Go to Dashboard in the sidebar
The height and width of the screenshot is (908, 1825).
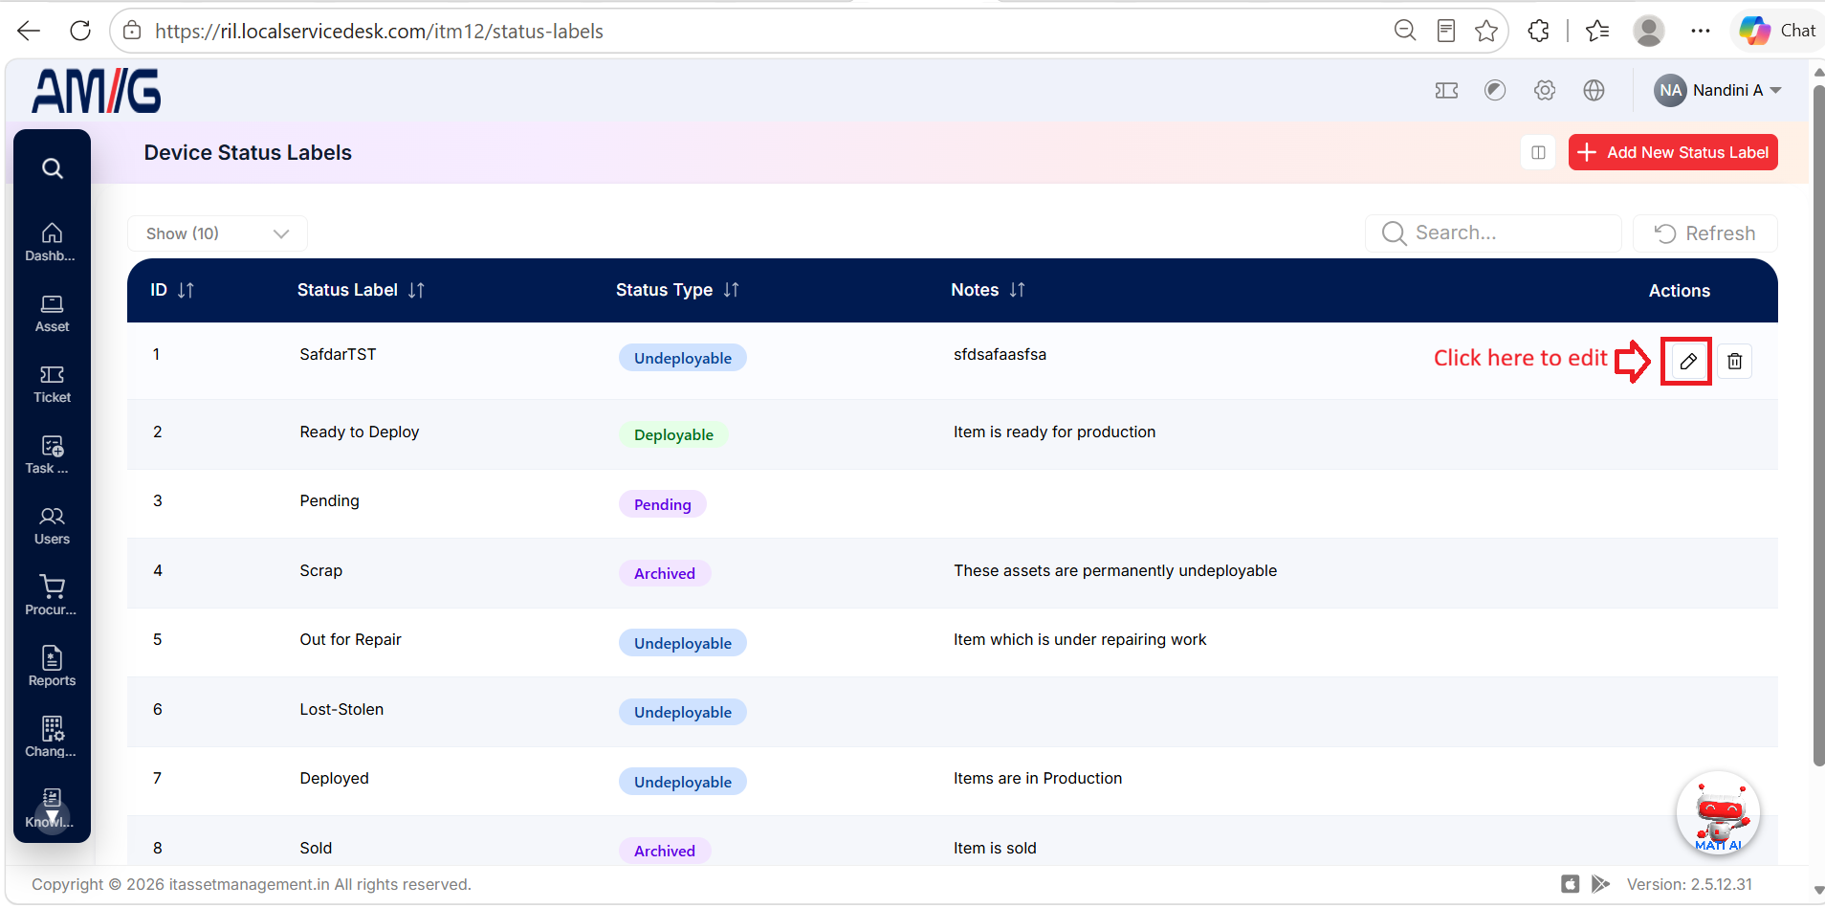pos(52,242)
